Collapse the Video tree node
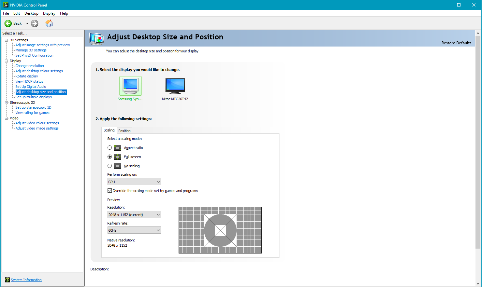The height and width of the screenshot is (287, 482). pos(6,118)
